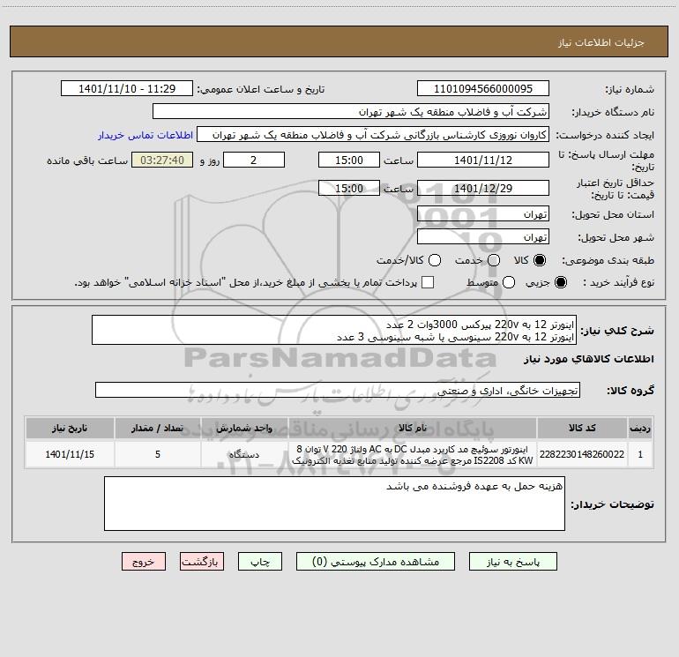Click the شماره نیاز number field
Image resolution: width=679 pixels, height=657 pixels.
[x=483, y=89]
